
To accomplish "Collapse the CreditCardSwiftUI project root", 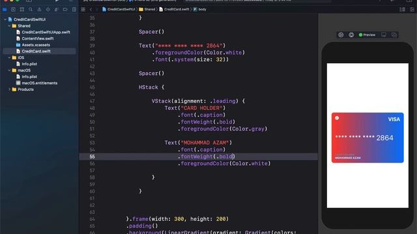I will (x=5, y=19).
